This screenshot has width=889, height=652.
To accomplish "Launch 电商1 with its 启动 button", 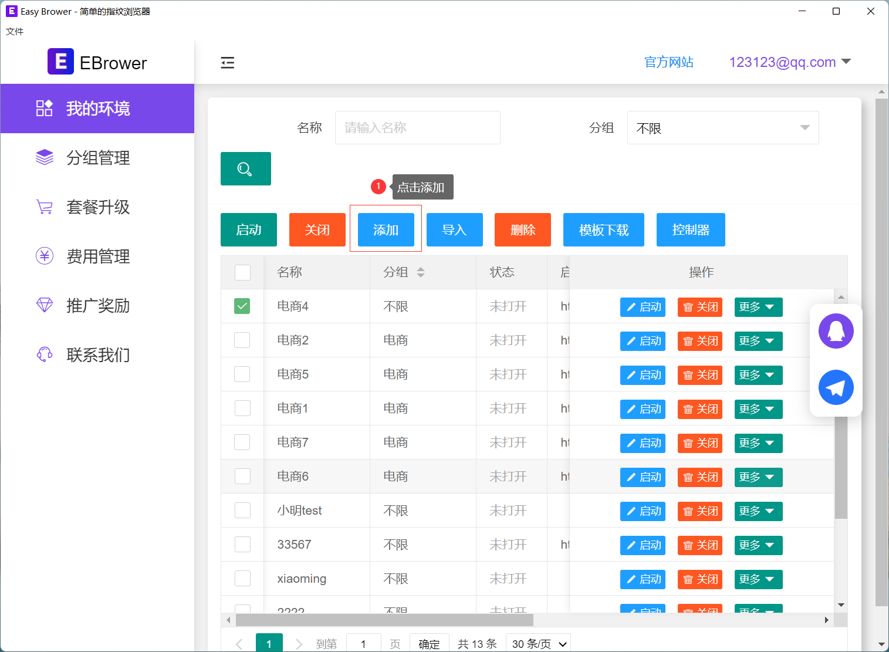I will pyautogui.click(x=643, y=409).
